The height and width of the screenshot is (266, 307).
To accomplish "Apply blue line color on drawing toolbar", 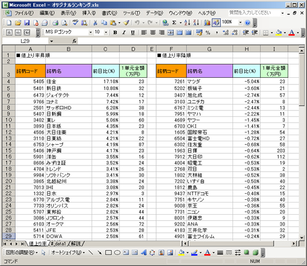I will [x=194, y=253].
